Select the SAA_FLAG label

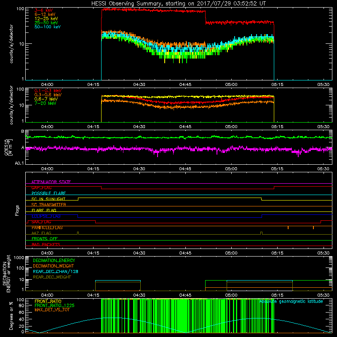coord(41,222)
